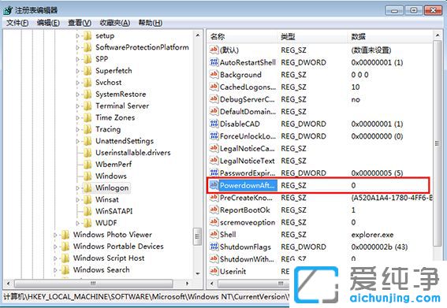Viewport: 447px width, 308px height.
Task: Click the tree pane horizontal scroll-right arrow
Action: click(x=188, y=284)
